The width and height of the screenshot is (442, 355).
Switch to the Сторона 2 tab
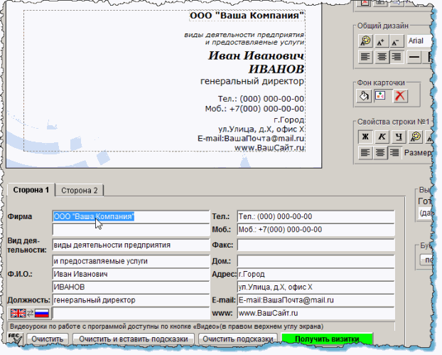pyautogui.click(x=80, y=190)
